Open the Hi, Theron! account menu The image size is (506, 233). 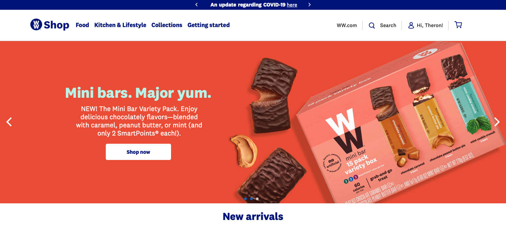click(430, 25)
